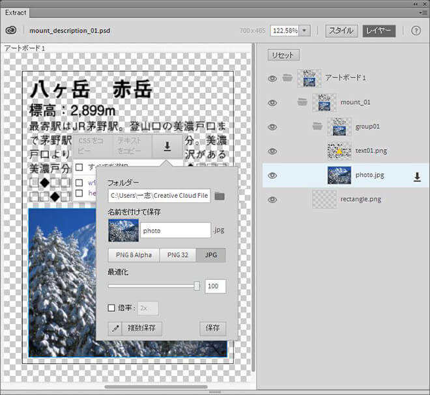
Task: Switch to the レイヤー tab
Action: point(379,31)
